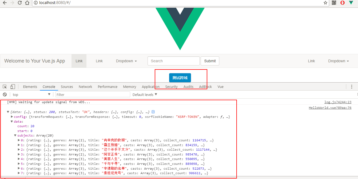Image resolution: width=358 pixels, height=179 pixels.
Task: Click the right-side navbar Link
Action: click(x=311, y=61)
